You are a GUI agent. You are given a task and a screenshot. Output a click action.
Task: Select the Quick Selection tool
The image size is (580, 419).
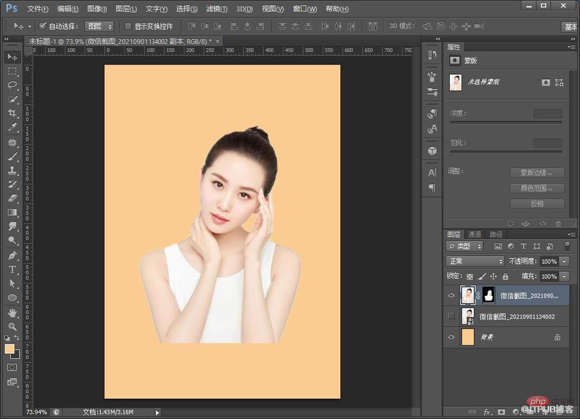click(12, 99)
